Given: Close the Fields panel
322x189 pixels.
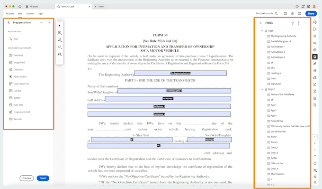Looking at the screenshot, I should click(260, 23).
